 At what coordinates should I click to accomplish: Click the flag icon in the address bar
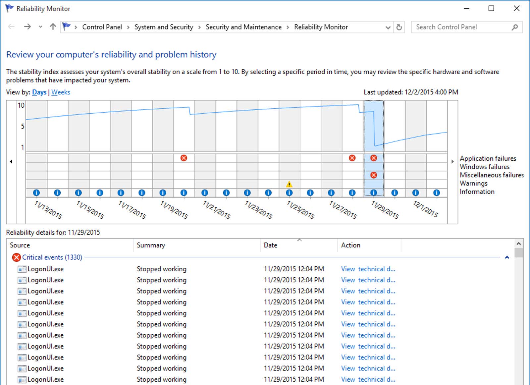67,27
